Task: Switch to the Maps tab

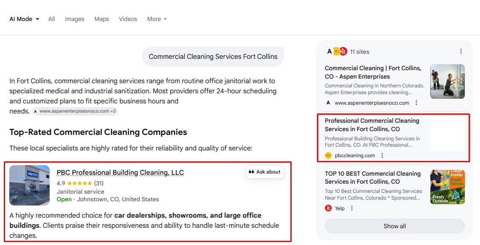Action: coord(102,19)
